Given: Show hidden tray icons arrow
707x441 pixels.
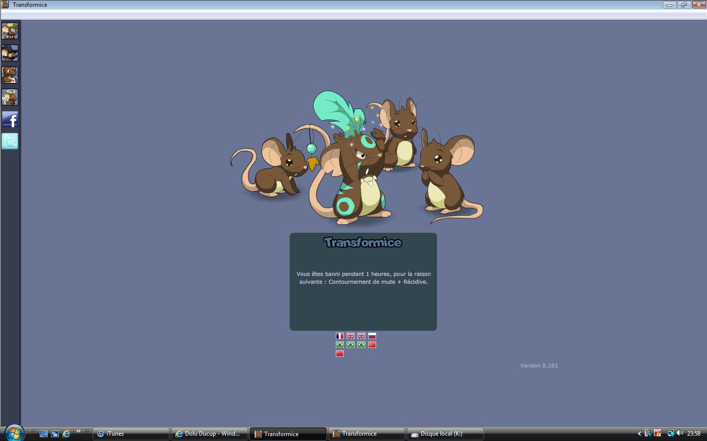Looking at the screenshot, I should pyautogui.click(x=639, y=434).
